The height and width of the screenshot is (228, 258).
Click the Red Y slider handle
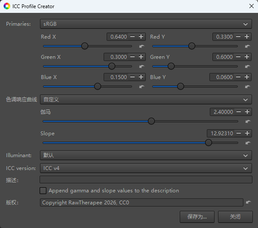click(192, 46)
